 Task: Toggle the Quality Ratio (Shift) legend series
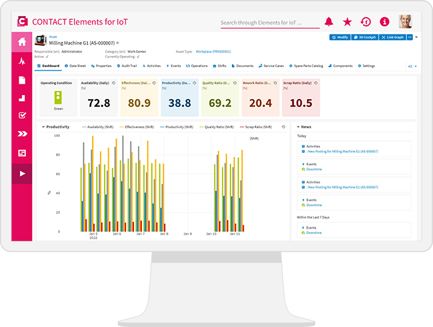coord(217,127)
